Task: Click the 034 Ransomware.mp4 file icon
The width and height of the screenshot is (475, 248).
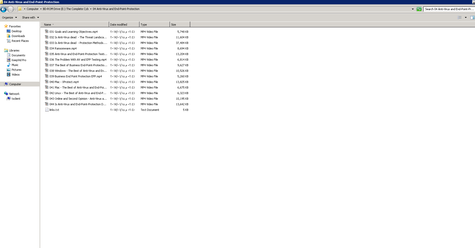Action: click(x=47, y=48)
